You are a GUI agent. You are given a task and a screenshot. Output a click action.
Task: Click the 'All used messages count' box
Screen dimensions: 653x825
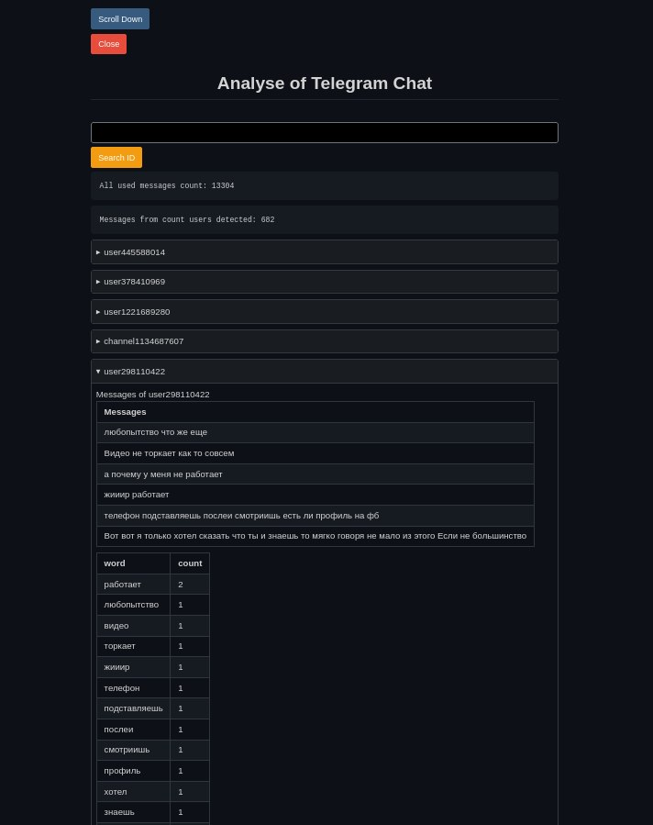(324, 186)
